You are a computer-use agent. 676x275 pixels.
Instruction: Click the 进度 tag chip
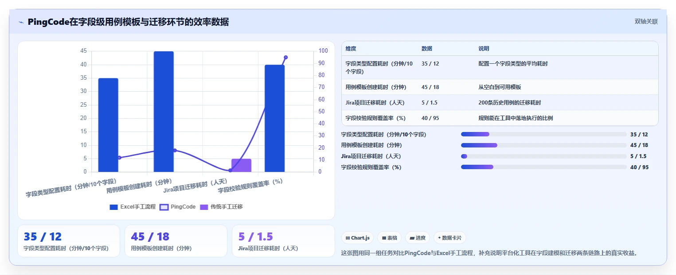coord(418,238)
